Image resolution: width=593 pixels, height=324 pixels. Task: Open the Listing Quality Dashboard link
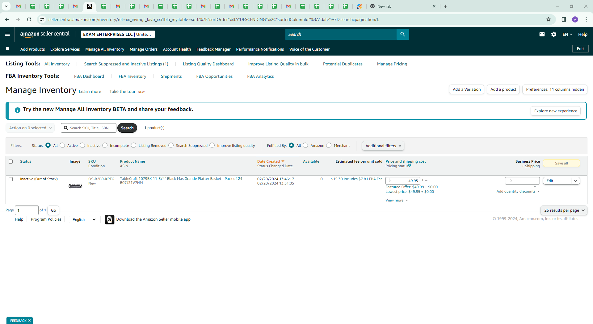208,64
